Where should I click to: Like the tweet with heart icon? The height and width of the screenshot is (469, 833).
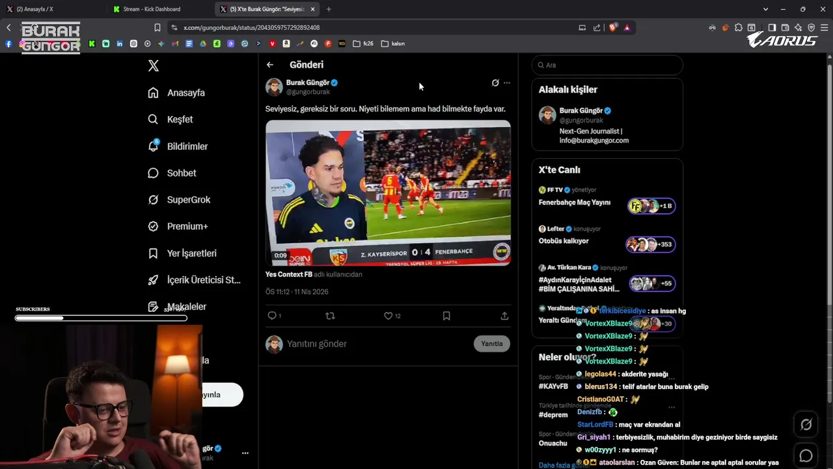click(x=389, y=315)
